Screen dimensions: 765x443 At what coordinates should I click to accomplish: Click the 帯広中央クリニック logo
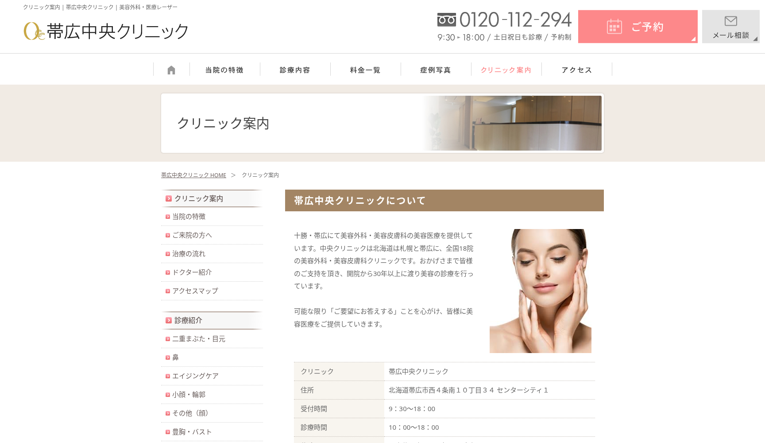point(106,31)
